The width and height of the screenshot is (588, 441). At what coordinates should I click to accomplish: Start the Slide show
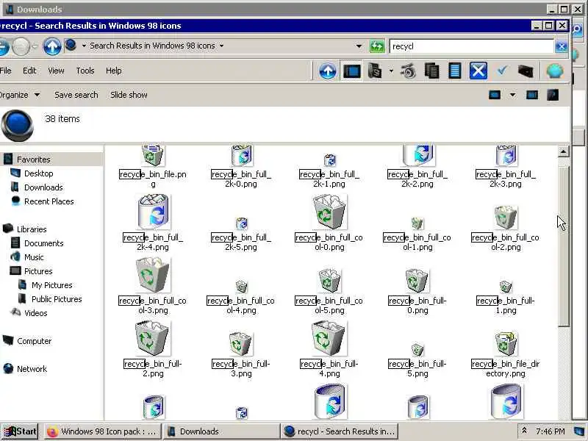(x=129, y=95)
